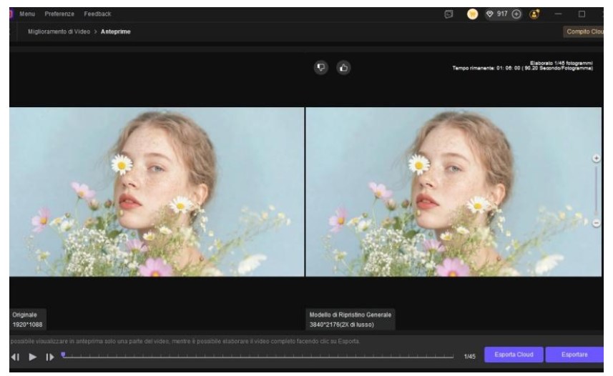Viewport: 613px width, 376px height.
Task: Open the Menu item in top bar
Action: [x=27, y=14]
